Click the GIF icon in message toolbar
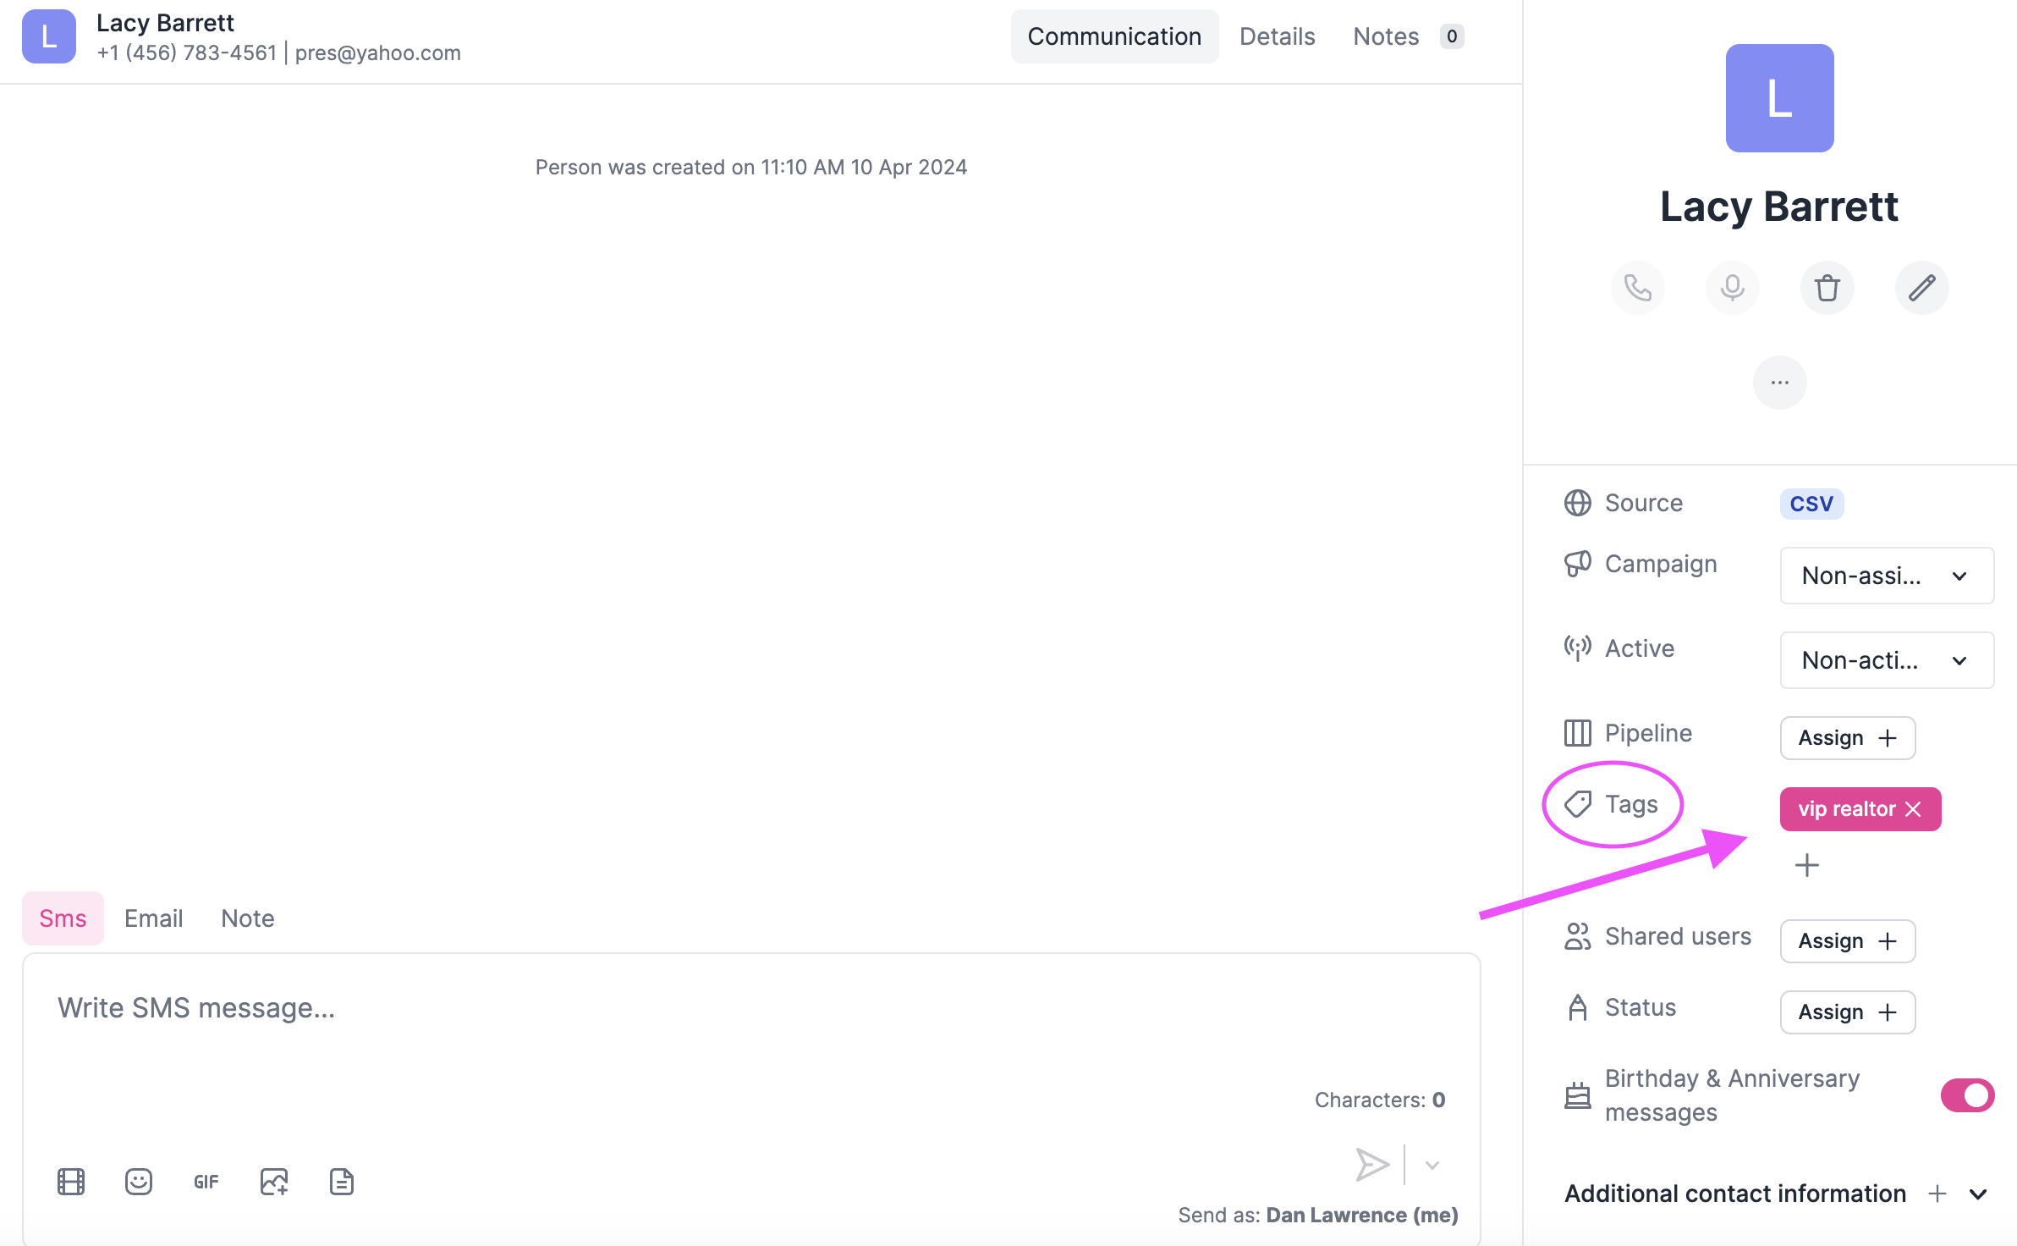Viewport: 2017px width, 1246px height. pyautogui.click(x=205, y=1182)
